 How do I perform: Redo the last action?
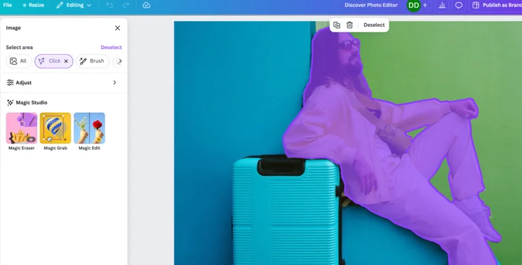[126, 6]
